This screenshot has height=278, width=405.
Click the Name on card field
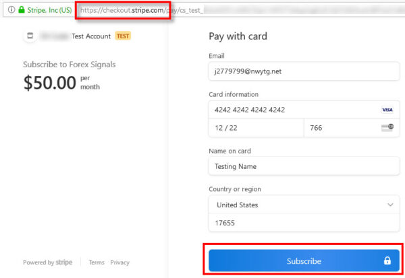tap(304, 166)
